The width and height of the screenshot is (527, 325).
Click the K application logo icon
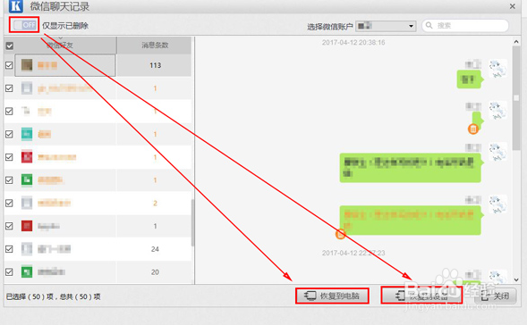[16, 6]
